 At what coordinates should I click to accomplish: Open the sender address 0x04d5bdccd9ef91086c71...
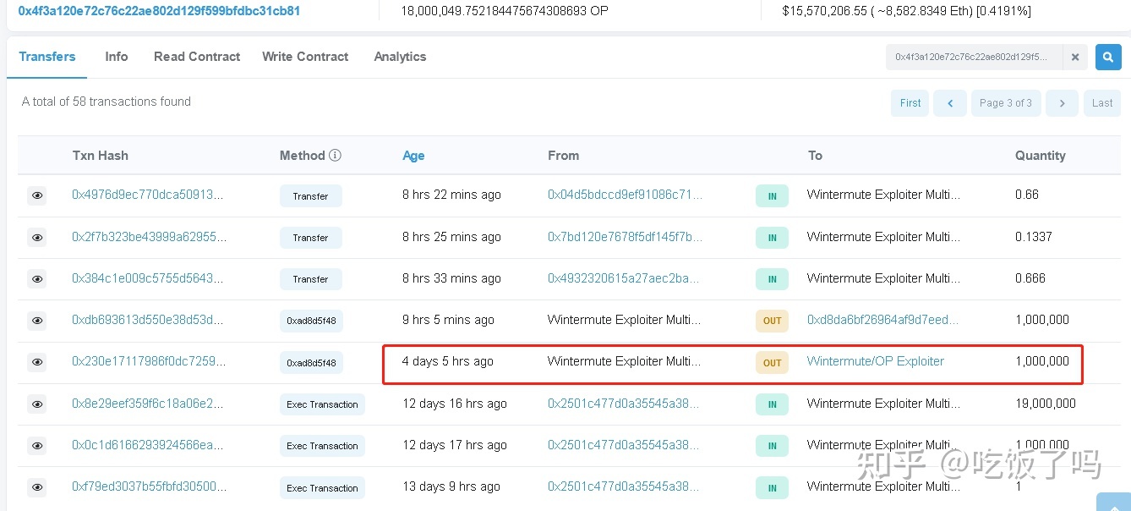[625, 195]
